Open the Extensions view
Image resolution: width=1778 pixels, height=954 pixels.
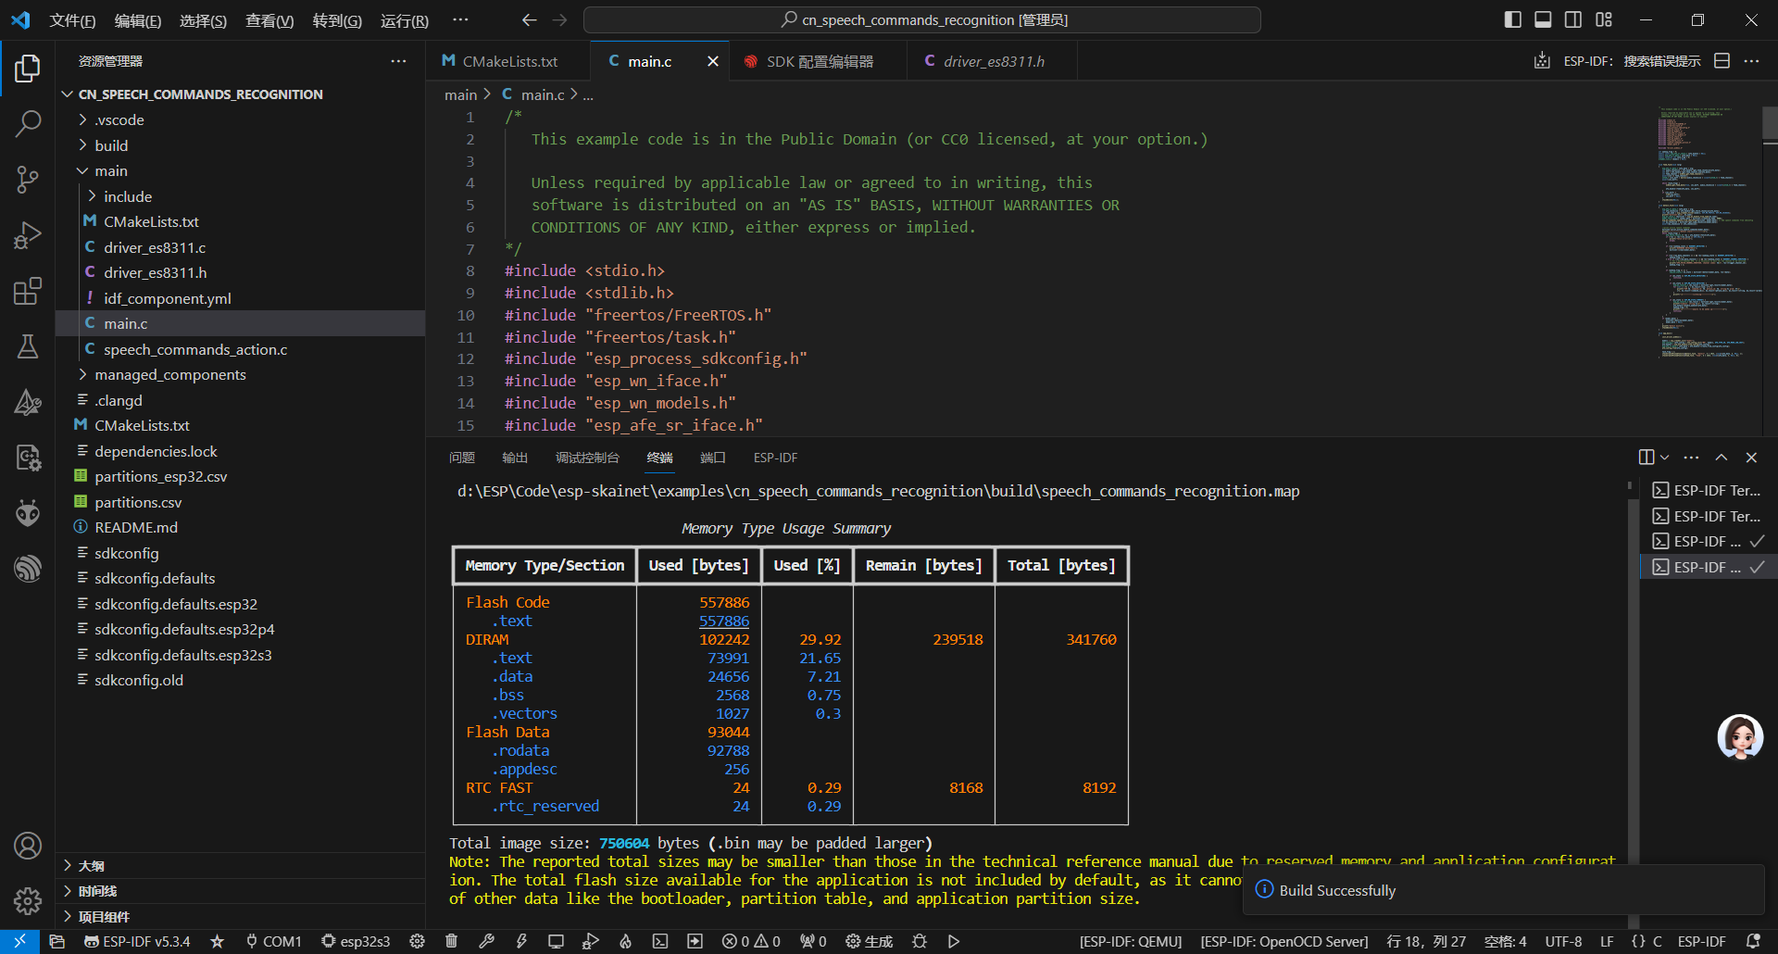coord(28,292)
